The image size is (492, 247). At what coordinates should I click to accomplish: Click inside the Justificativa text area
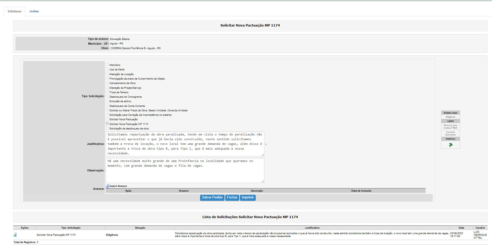click(x=185, y=144)
